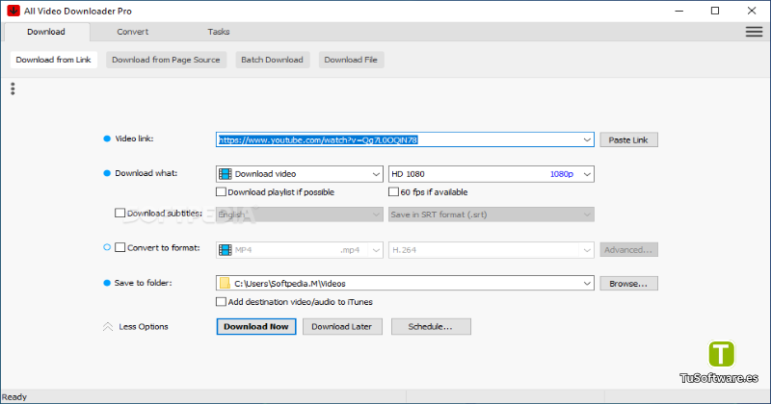Click the vertical three-dot options icon
This screenshot has width=771, height=404.
point(13,88)
